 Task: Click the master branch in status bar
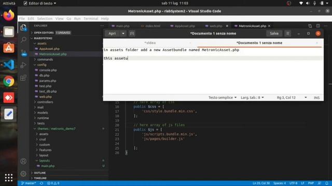click(x=29, y=183)
